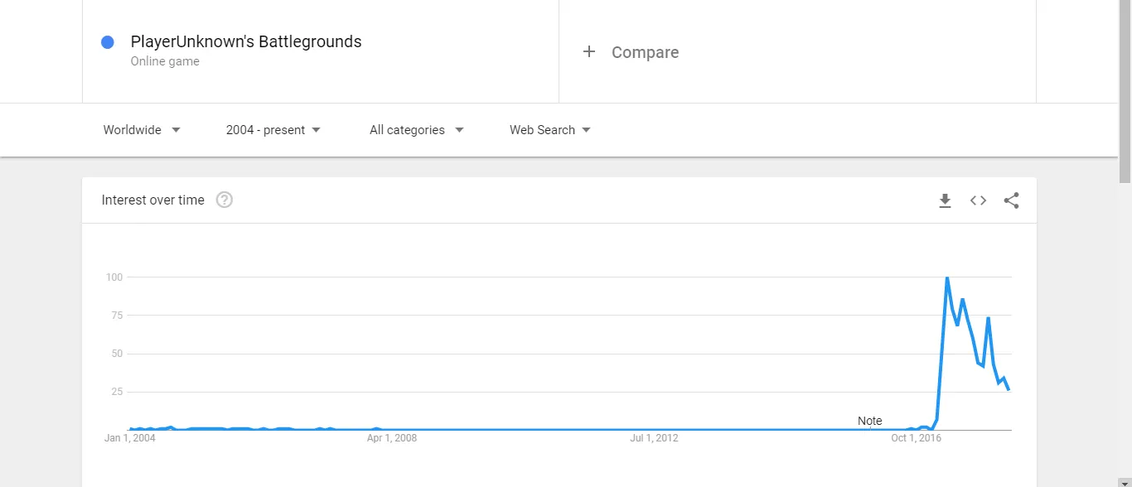This screenshot has width=1132, height=487.
Task: Click the page vertical scrollbar thumb
Action: (1125, 91)
